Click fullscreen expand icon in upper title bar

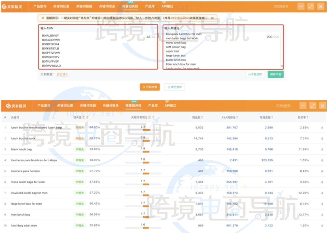311,7
